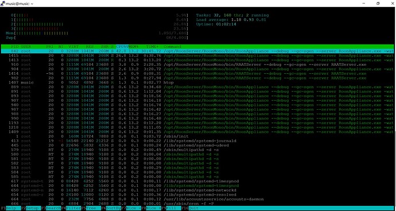Toggle the F5 Tree view
Image resolution: width=396 pixels, height=211 pixels.
(91, 208)
